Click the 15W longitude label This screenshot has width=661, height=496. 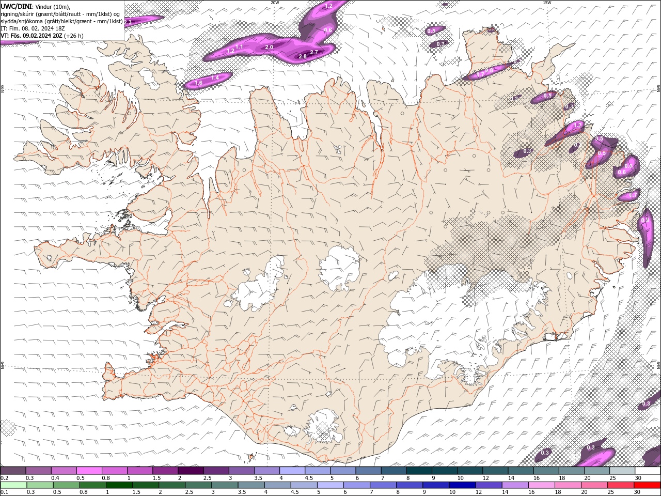(x=547, y=3)
